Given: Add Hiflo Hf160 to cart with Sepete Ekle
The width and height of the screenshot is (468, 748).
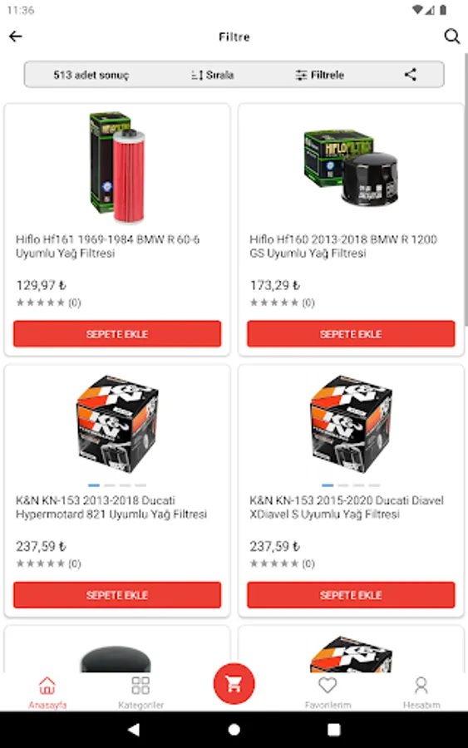Looking at the screenshot, I should [351, 334].
